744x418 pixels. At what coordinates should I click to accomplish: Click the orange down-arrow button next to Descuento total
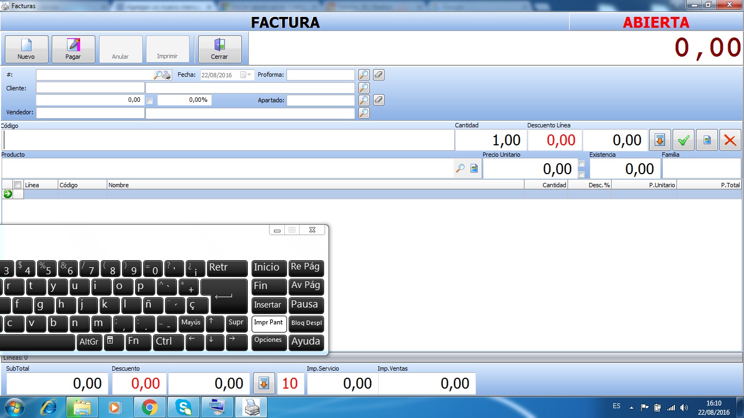[264, 384]
